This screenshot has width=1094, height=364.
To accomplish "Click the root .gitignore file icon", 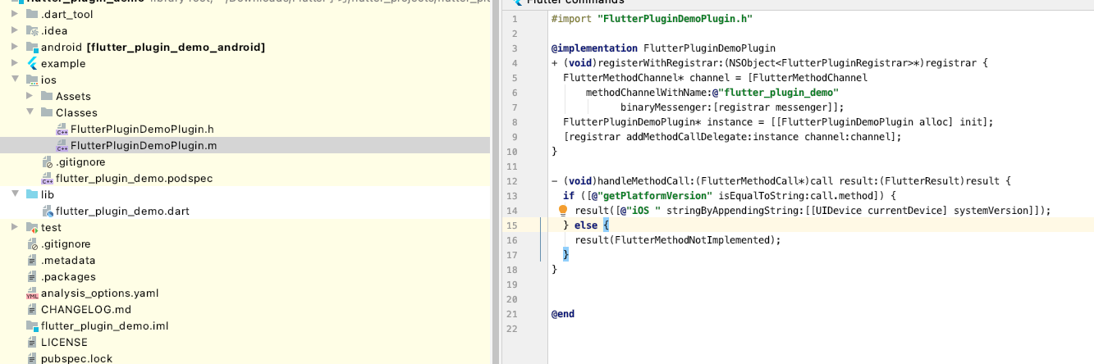I will [33, 243].
